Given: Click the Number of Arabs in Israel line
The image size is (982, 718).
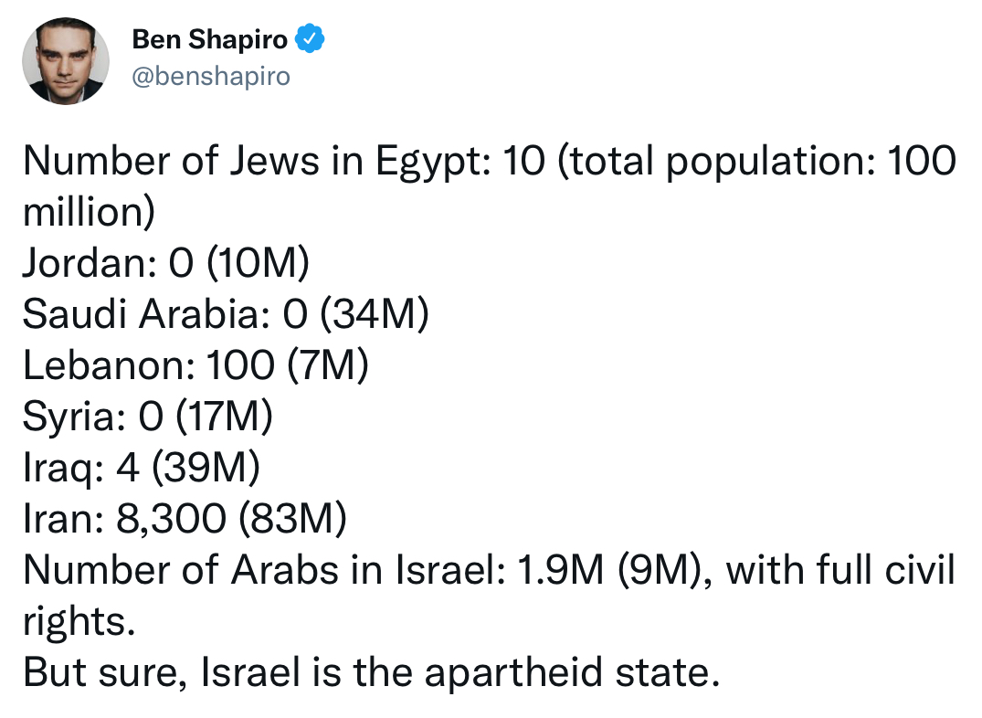Looking at the screenshot, I should (x=489, y=570).
